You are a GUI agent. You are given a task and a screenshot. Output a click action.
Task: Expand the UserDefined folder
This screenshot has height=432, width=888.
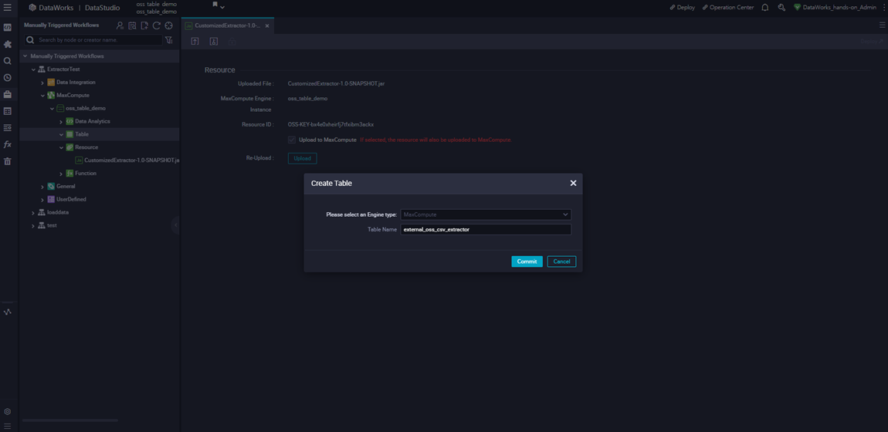click(42, 200)
